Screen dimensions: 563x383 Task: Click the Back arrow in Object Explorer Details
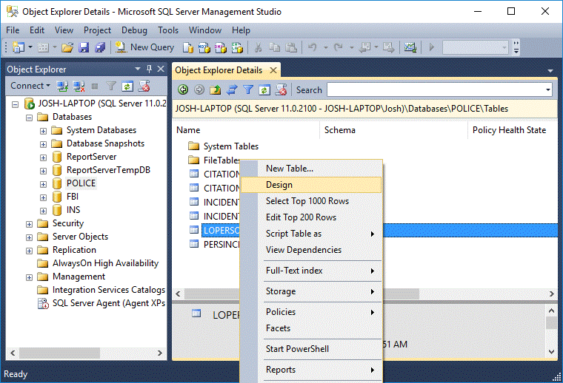182,90
